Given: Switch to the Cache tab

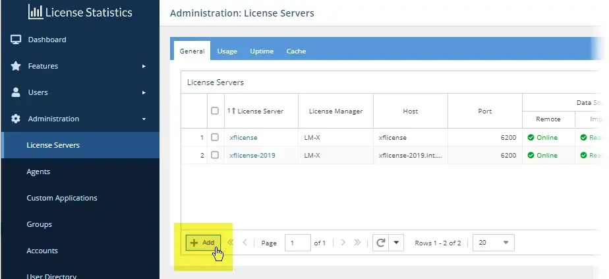Looking at the screenshot, I should pyautogui.click(x=297, y=51).
